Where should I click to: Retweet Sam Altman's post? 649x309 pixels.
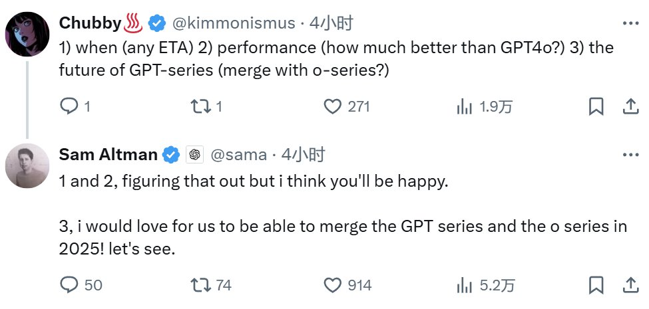[200, 285]
